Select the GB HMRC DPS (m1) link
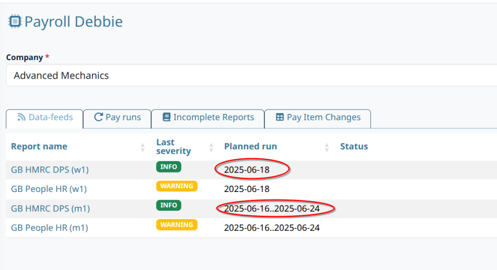 pyautogui.click(x=50, y=208)
